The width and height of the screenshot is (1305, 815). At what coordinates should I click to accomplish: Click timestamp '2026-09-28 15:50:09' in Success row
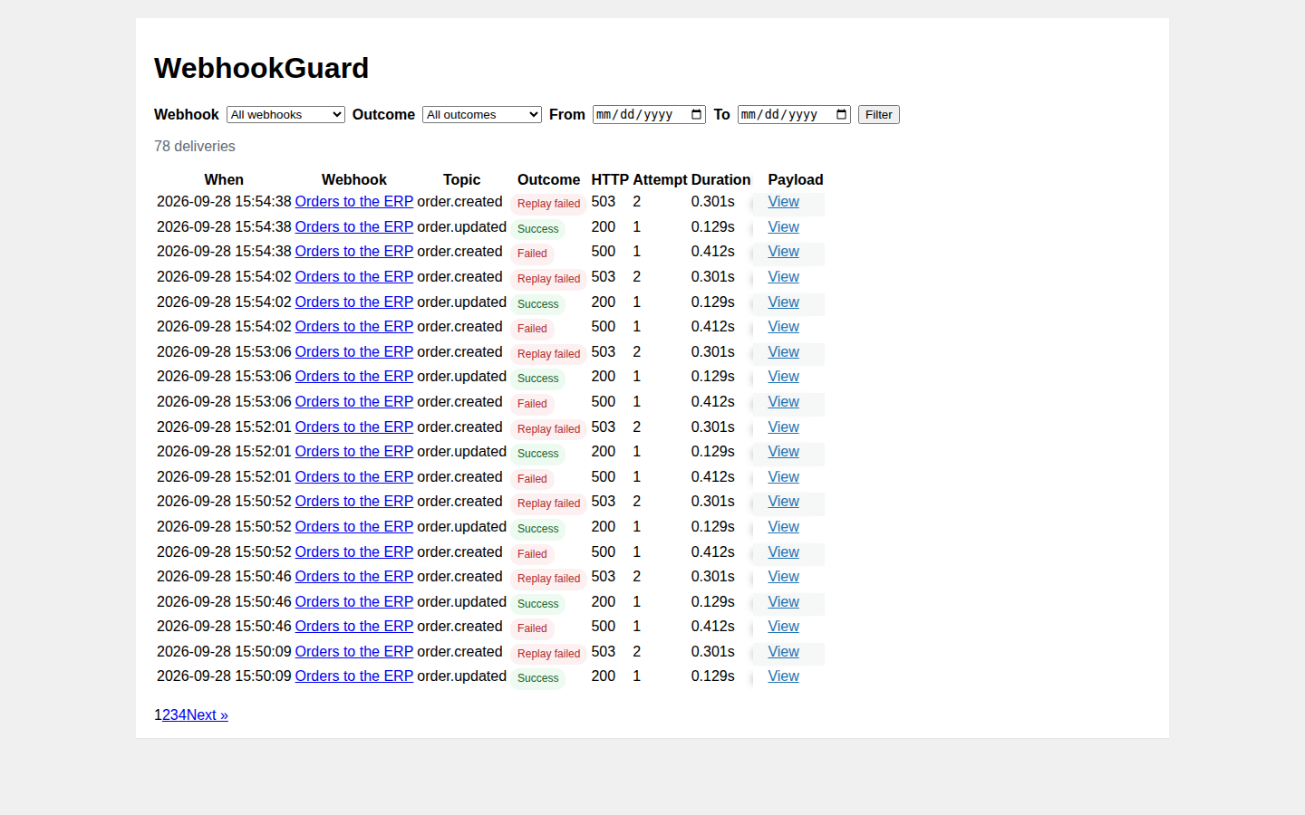[x=224, y=676]
